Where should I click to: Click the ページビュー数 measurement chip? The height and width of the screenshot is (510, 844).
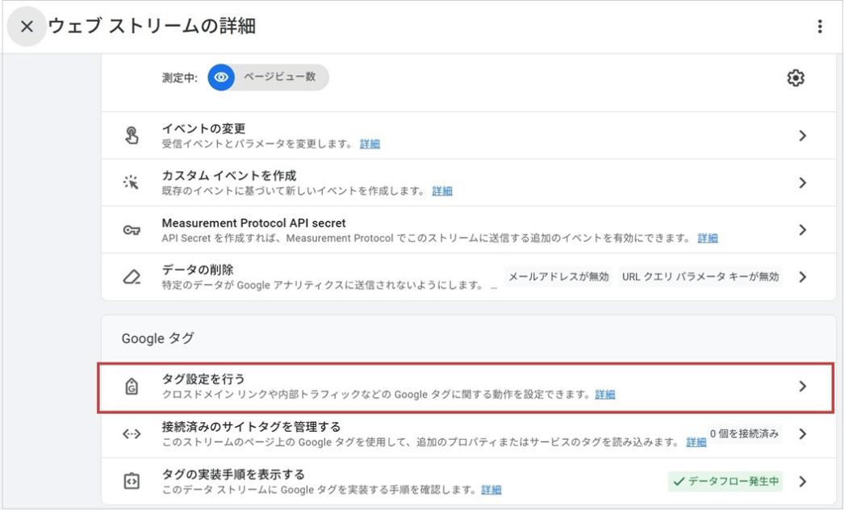click(269, 77)
